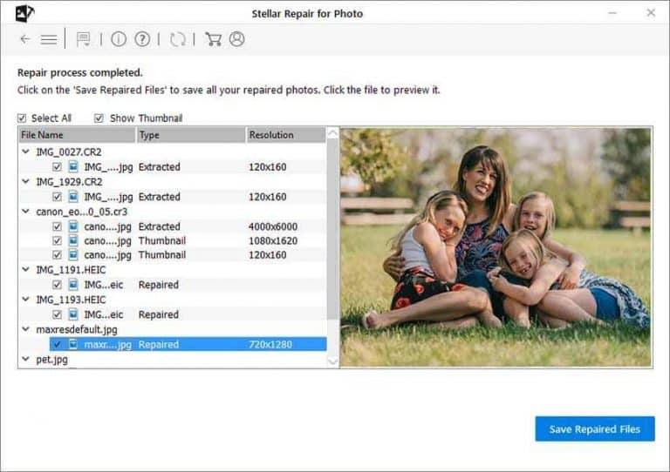670x472 pixels.
Task: Click the File Name column header
Action: tap(77, 135)
